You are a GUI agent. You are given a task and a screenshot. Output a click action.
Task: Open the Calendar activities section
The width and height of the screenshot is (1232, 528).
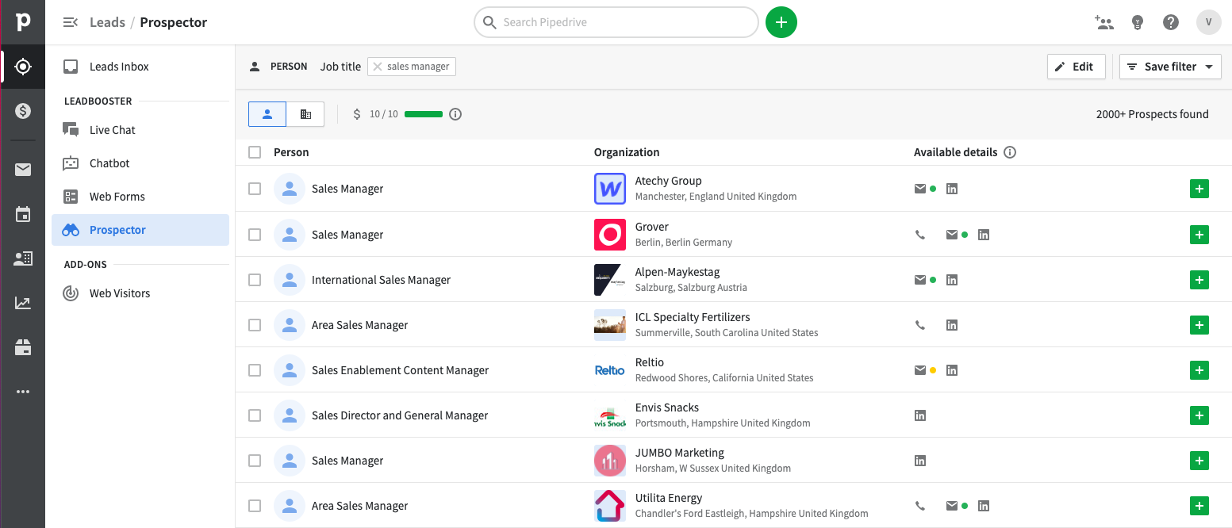pos(22,213)
